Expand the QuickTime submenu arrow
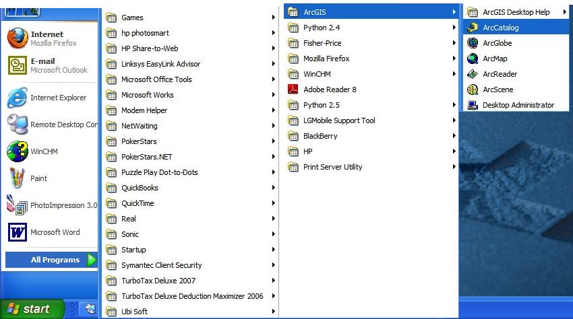 click(x=273, y=203)
